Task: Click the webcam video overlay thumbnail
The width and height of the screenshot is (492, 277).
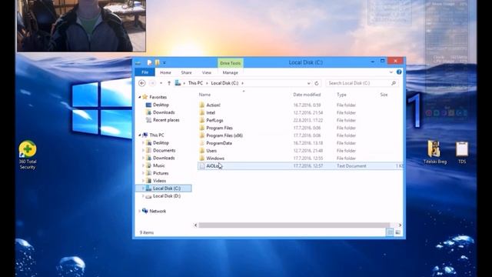Action: click(x=81, y=25)
